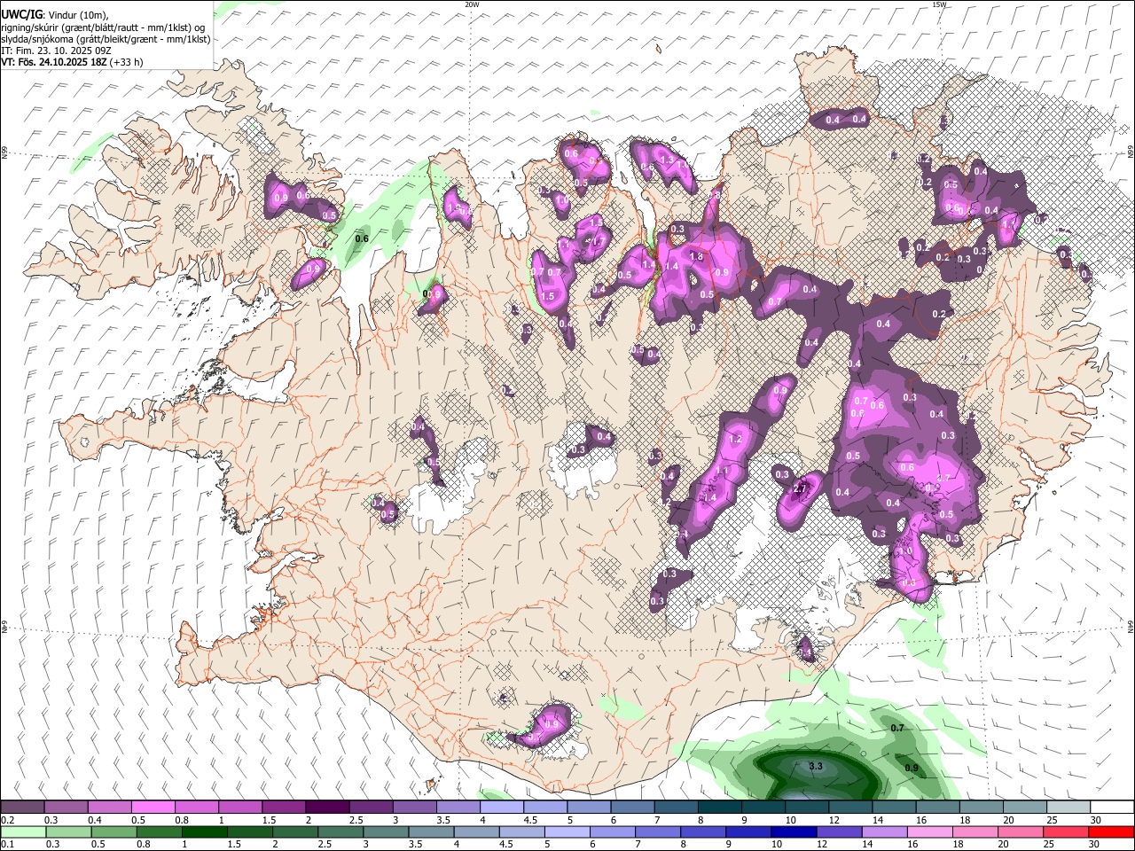Click the bright pink 0.5–0.8 snow legend swatch
The image size is (1135, 851).
153,808
